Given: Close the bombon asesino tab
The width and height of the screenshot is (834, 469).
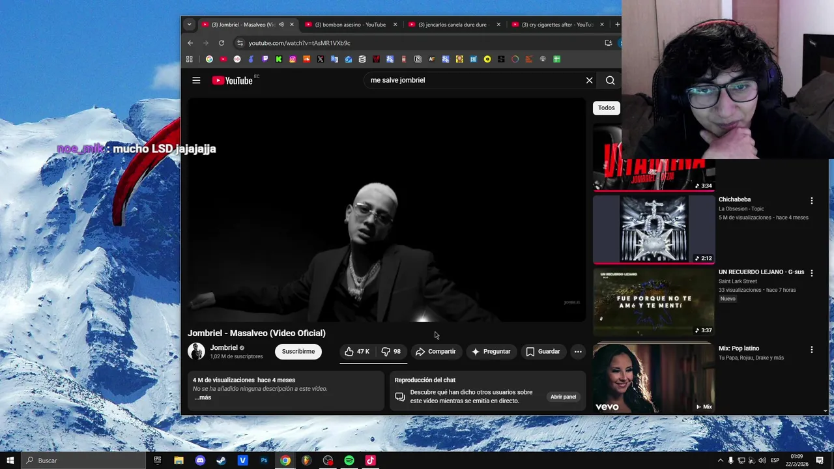Looking at the screenshot, I should 395,25.
